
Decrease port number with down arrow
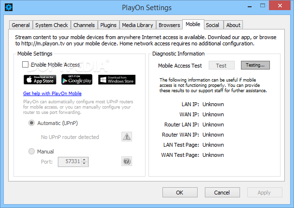point(84,164)
